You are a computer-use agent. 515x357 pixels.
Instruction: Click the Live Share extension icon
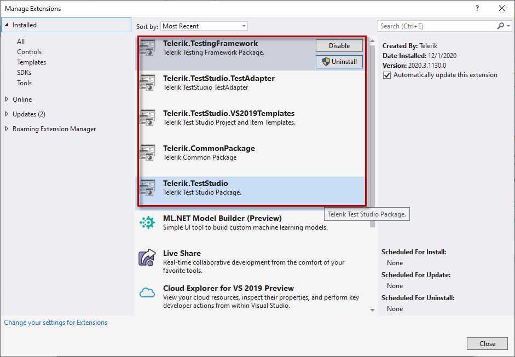pyautogui.click(x=147, y=257)
